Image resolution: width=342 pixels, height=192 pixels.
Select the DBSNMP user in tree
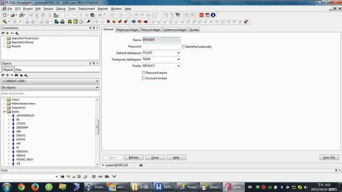22,127
